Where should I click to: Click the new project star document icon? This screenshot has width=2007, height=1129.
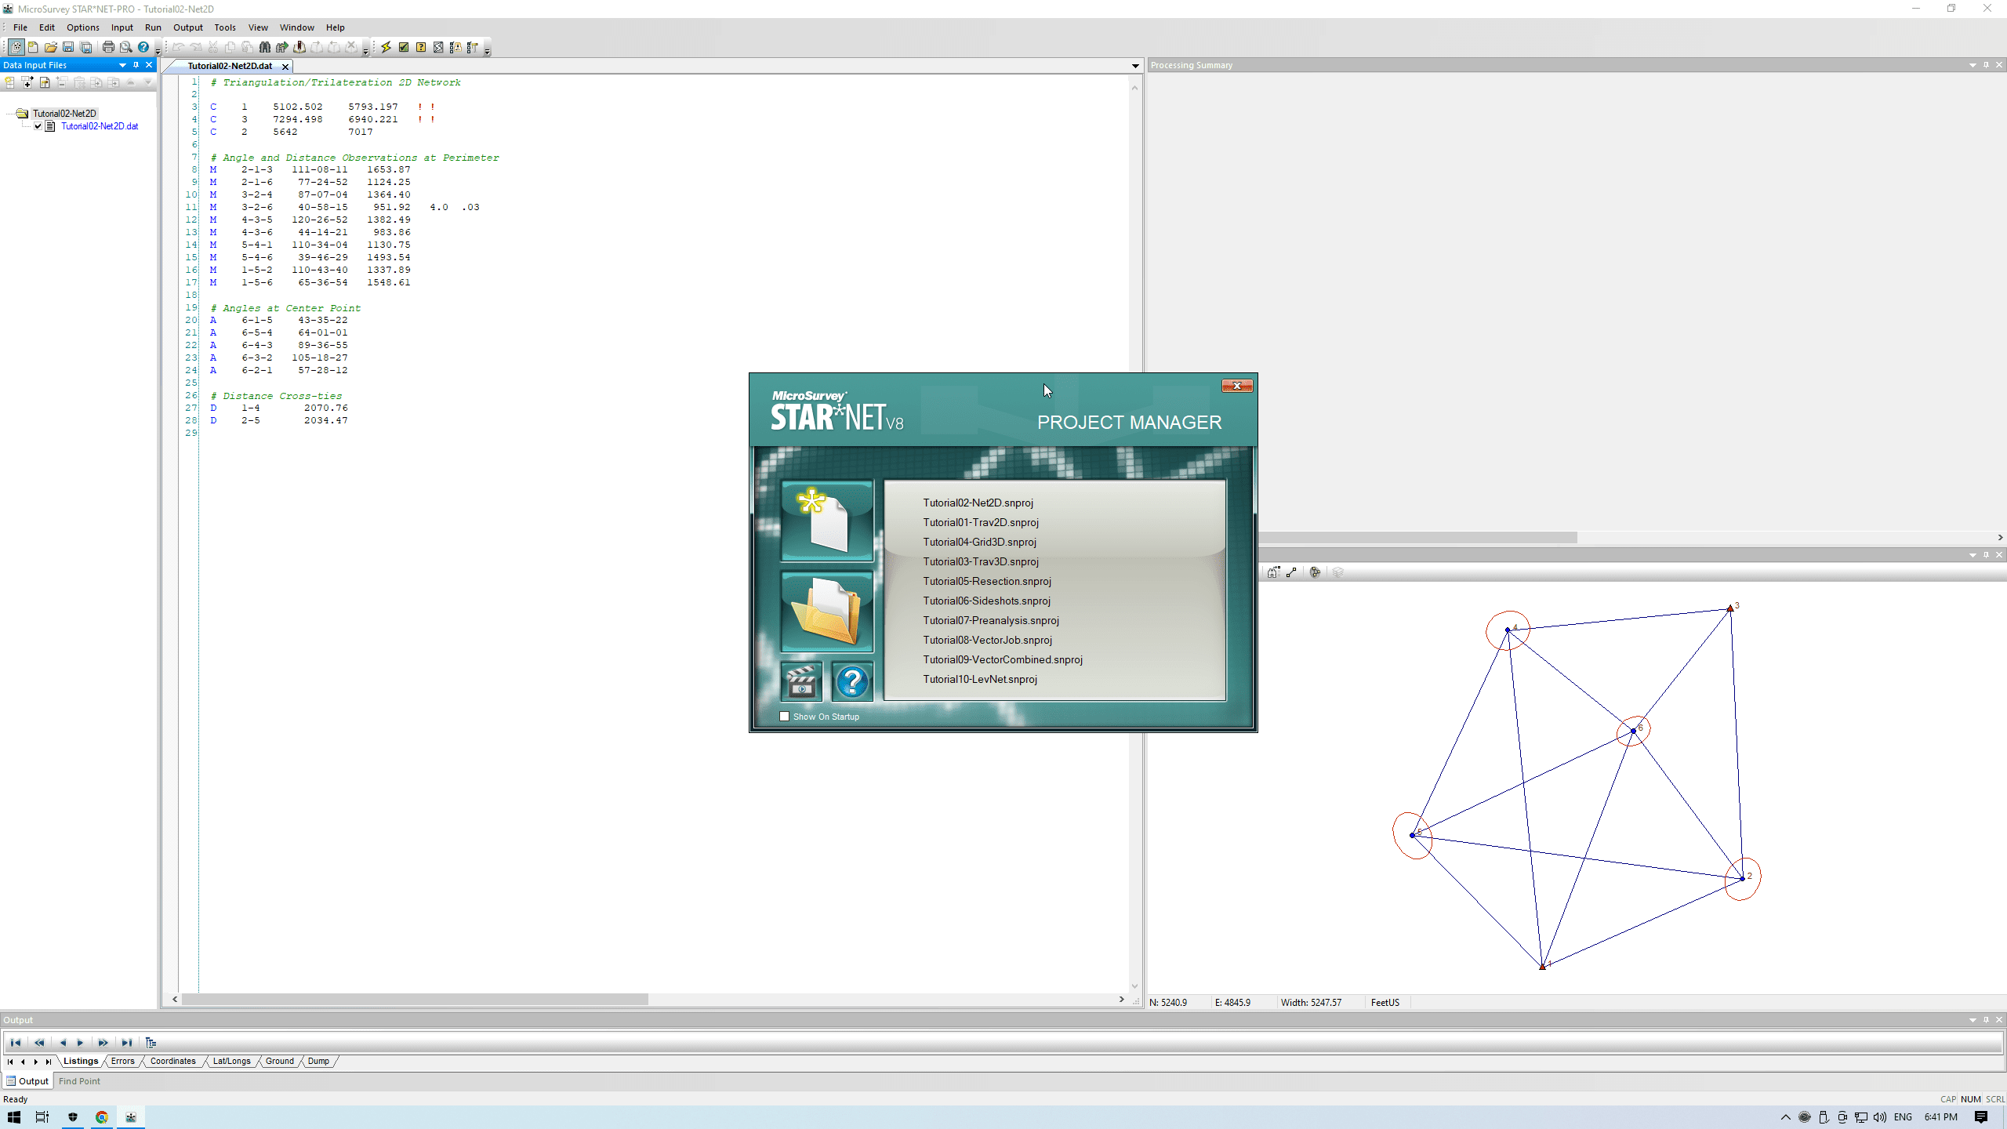pos(826,521)
